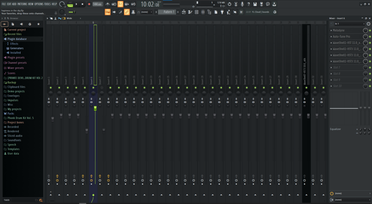372x204 pixels.
Task: Click the star favorites browser tab
Action: pyautogui.click(x=38, y=24)
